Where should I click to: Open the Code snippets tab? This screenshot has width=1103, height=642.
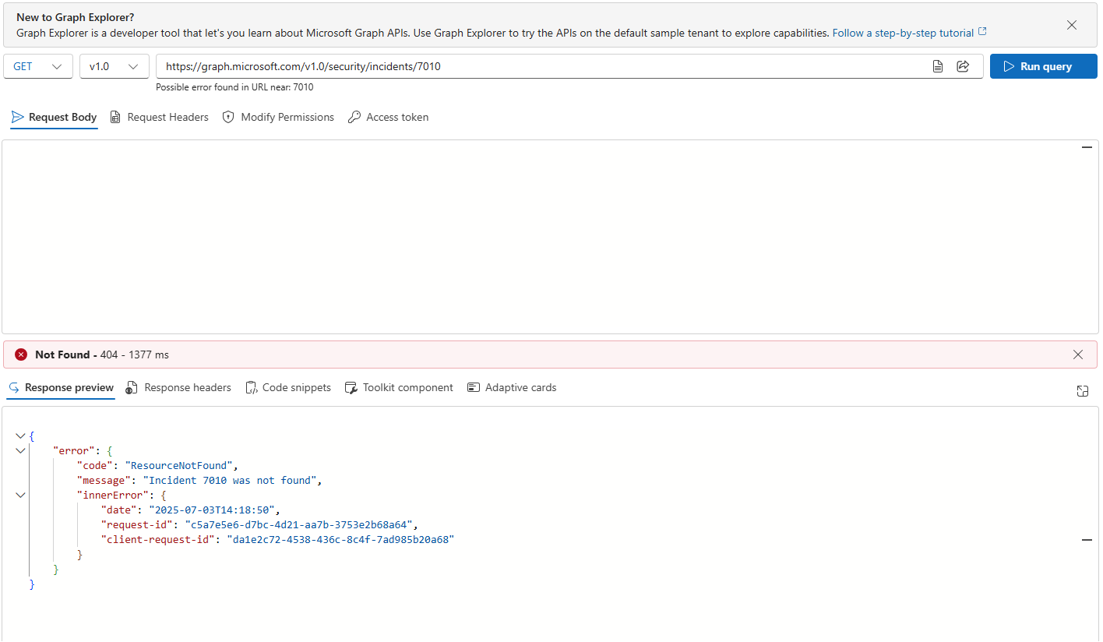(x=288, y=387)
